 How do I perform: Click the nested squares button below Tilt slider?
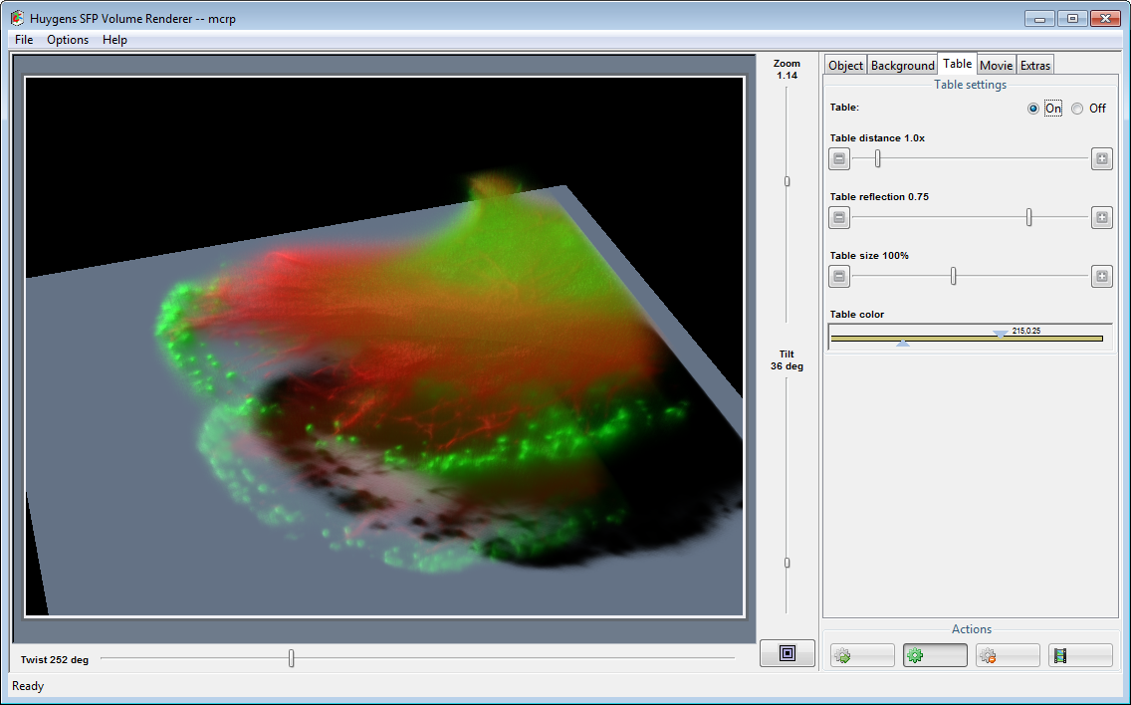[x=787, y=653]
